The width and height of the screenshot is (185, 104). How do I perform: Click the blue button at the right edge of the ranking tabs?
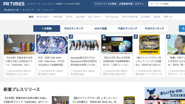(x=182, y=28)
